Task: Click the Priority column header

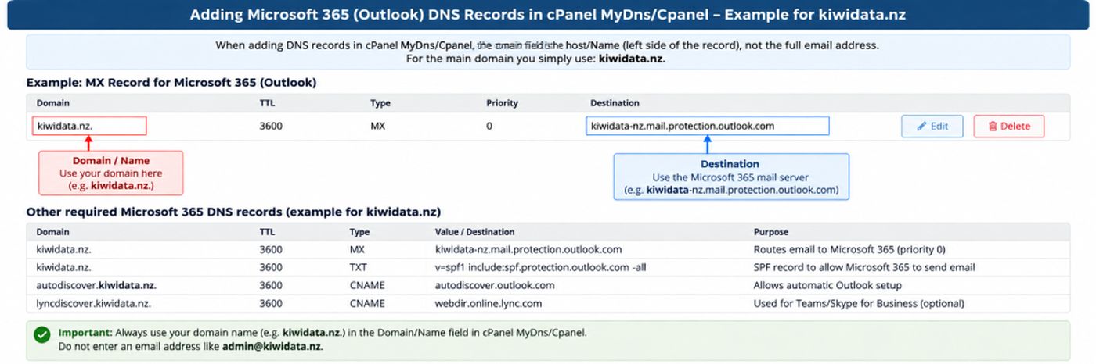Action: click(x=502, y=103)
